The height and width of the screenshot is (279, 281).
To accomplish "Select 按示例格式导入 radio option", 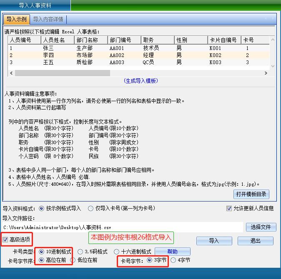I will coord(42,208).
